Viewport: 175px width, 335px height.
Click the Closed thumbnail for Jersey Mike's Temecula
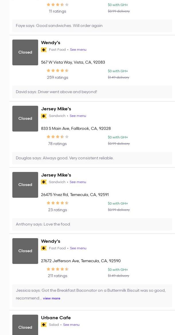pos(25,185)
